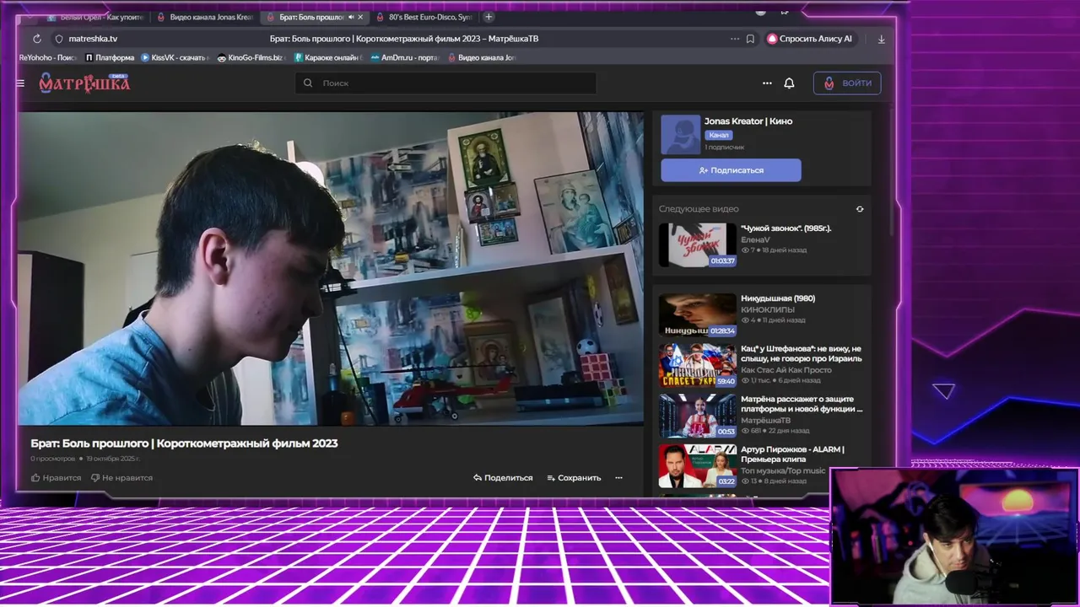Viewport: 1080px width, 607px height.
Task: Click the ЕленаV channel name
Action: (755, 240)
